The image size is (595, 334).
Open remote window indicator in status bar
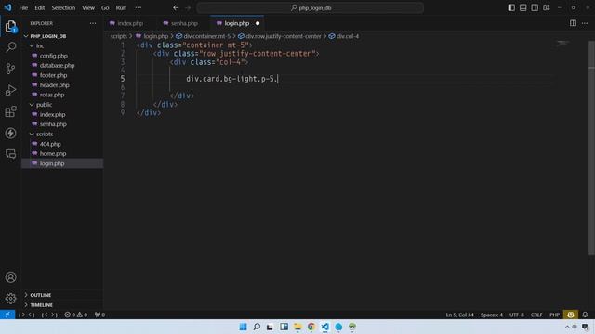click(x=7, y=315)
